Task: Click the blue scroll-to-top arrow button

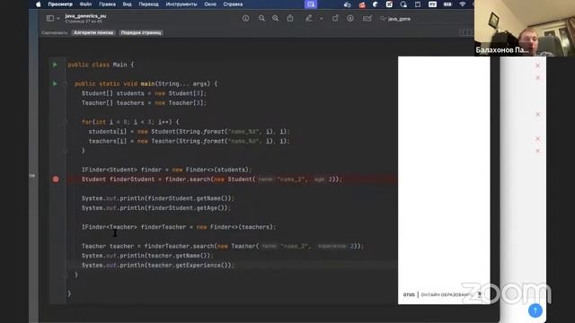Action: pos(535,310)
